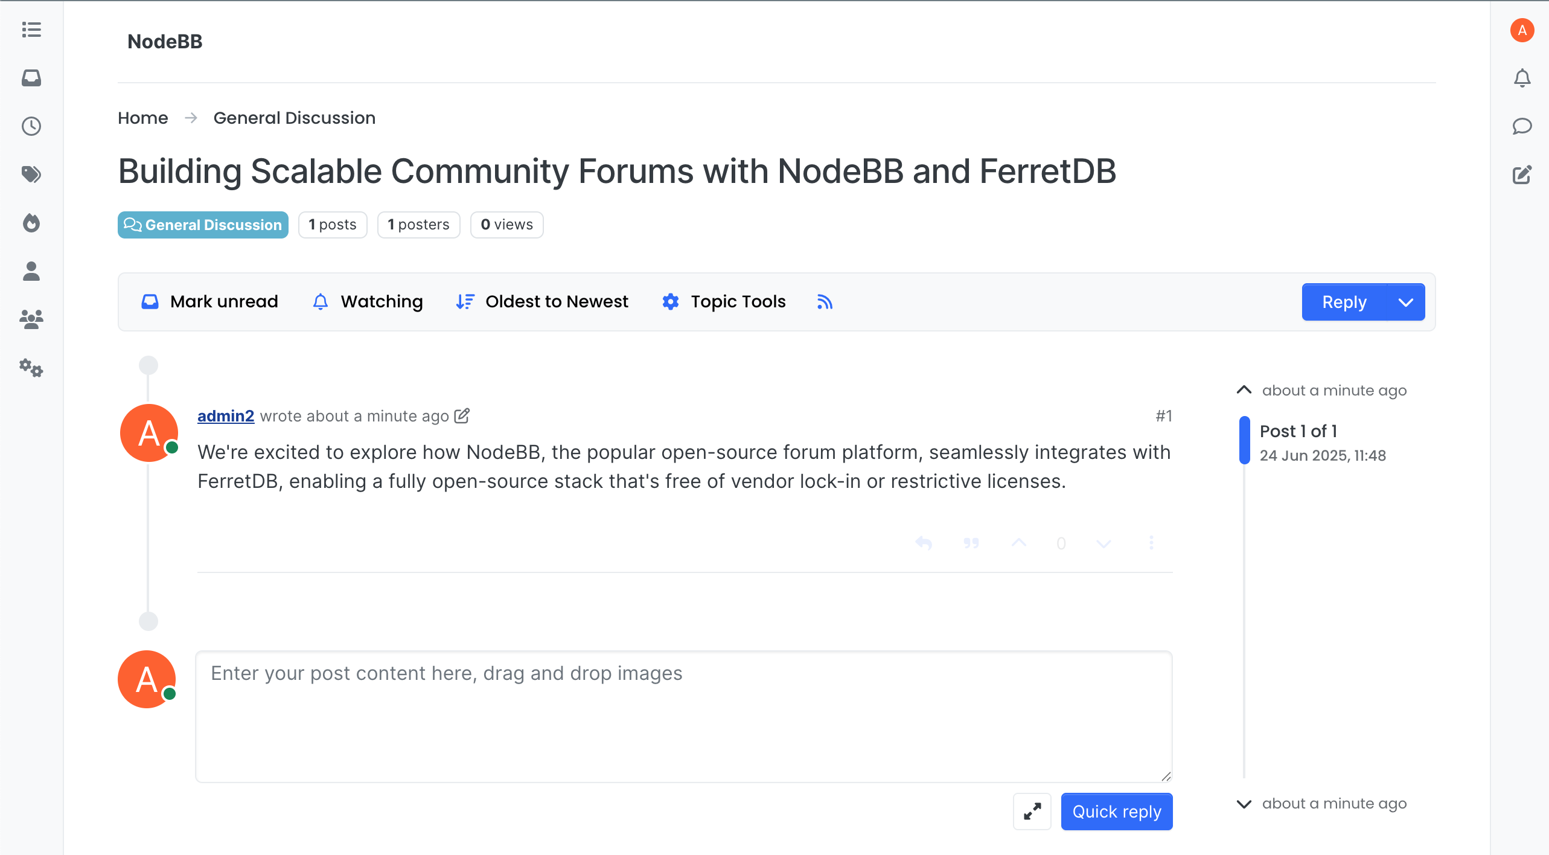View Recent topics using the clock icon

point(31,126)
